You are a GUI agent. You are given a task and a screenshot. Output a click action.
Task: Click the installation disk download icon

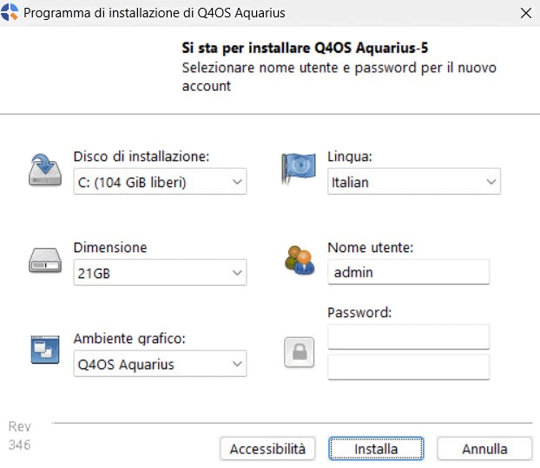45,169
